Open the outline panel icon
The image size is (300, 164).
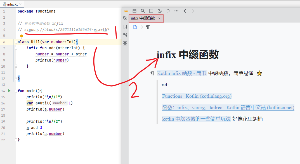tap(125, 44)
